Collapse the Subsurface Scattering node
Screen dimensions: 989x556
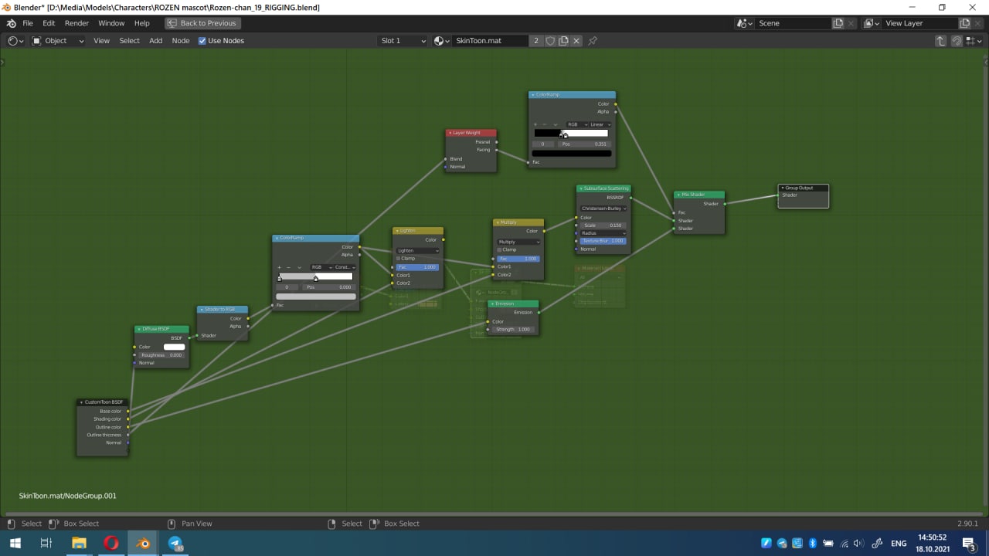tap(581, 188)
